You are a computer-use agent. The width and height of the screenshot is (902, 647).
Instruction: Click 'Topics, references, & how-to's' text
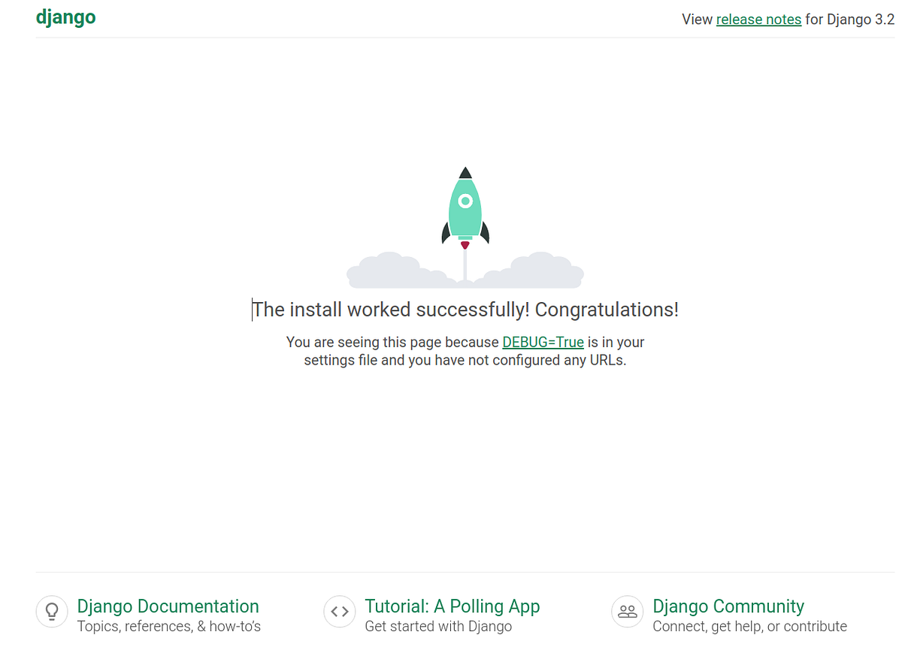169,626
